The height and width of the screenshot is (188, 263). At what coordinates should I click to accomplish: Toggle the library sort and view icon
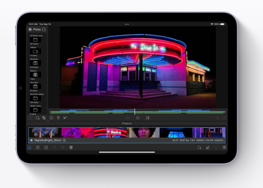pyautogui.click(x=44, y=118)
